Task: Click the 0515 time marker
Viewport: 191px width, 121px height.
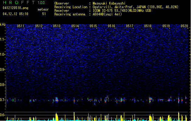Action: pos(93,26)
